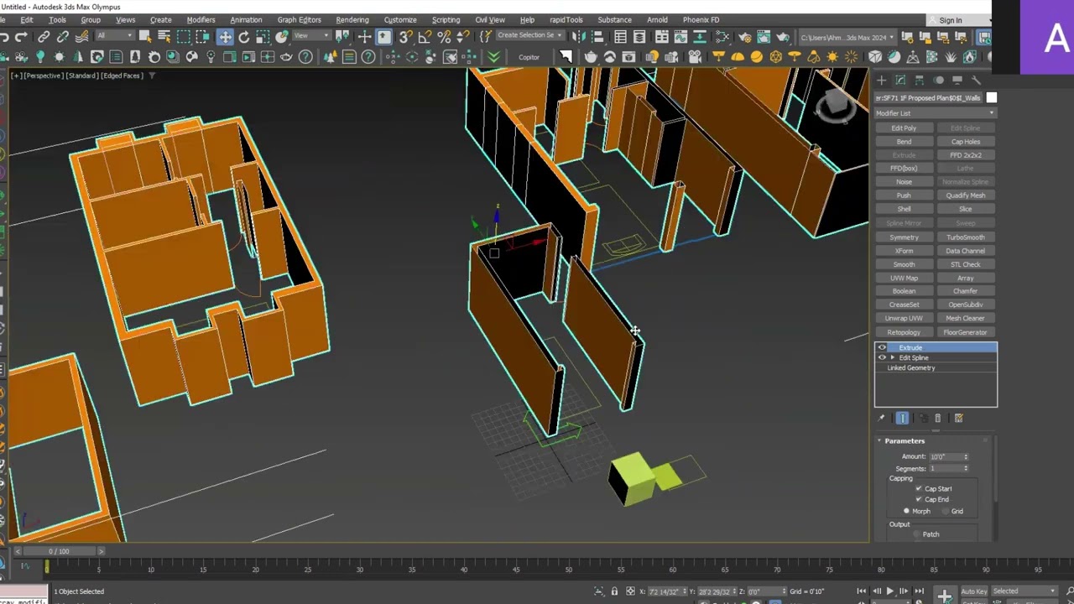The image size is (1074, 604).
Task: Click the Unlink Selection icon
Action: click(63, 37)
